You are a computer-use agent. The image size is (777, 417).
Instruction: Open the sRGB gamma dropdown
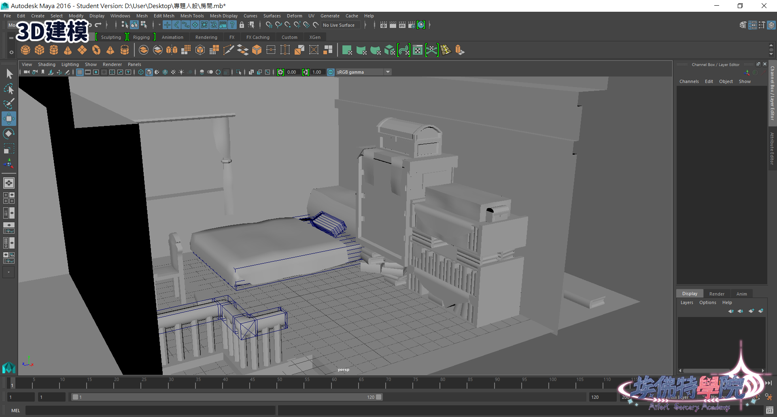[388, 72]
